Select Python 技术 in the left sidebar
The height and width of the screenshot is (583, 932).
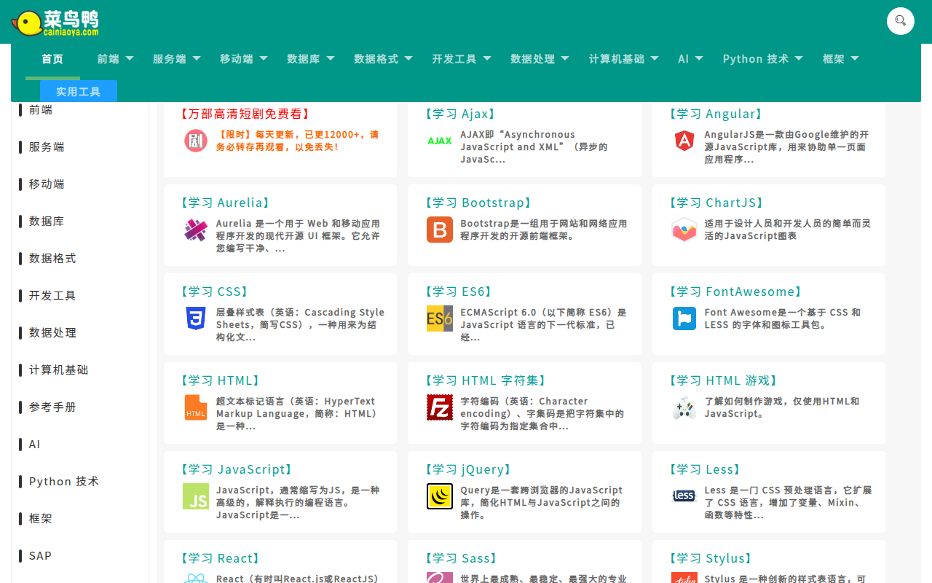click(64, 482)
